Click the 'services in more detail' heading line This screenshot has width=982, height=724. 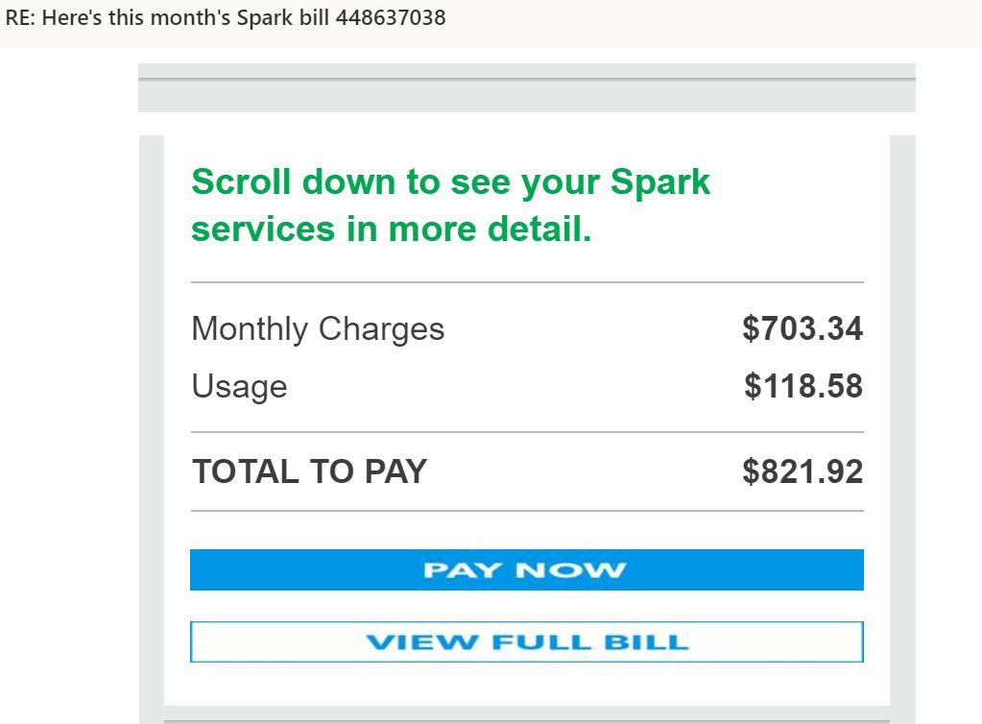(391, 229)
